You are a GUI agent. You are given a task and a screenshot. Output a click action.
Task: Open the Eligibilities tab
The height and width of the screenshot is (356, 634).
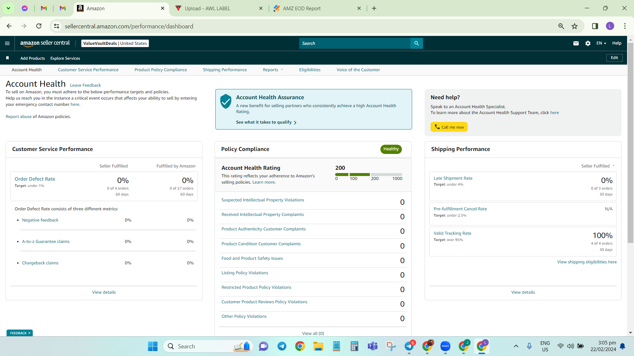point(310,70)
